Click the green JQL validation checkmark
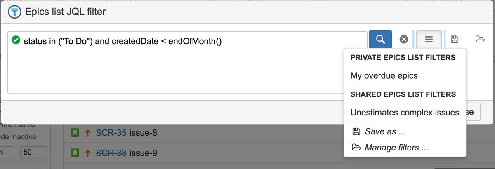 pos(16,40)
